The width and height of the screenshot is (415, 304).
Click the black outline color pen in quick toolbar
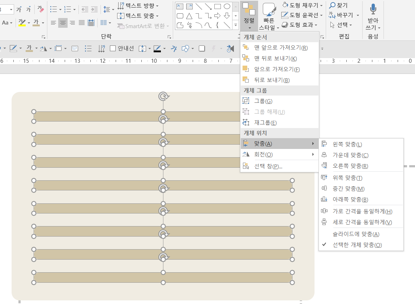[x=157, y=49]
